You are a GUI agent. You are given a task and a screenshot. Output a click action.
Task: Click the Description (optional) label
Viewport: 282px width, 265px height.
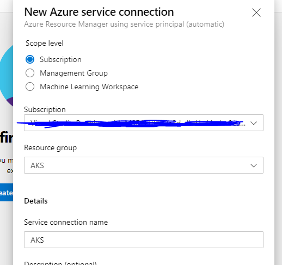point(60,263)
